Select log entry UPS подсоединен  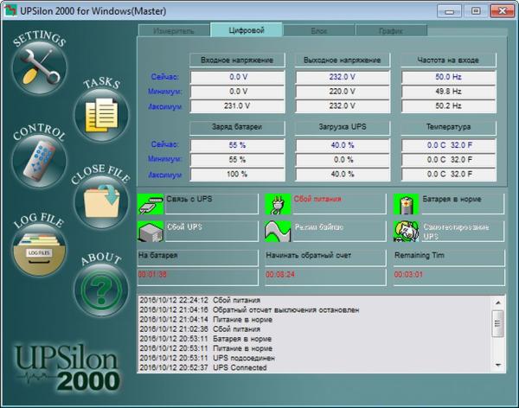point(207,358)
